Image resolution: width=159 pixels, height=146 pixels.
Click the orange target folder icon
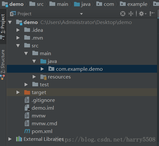(x=27, y=92)
